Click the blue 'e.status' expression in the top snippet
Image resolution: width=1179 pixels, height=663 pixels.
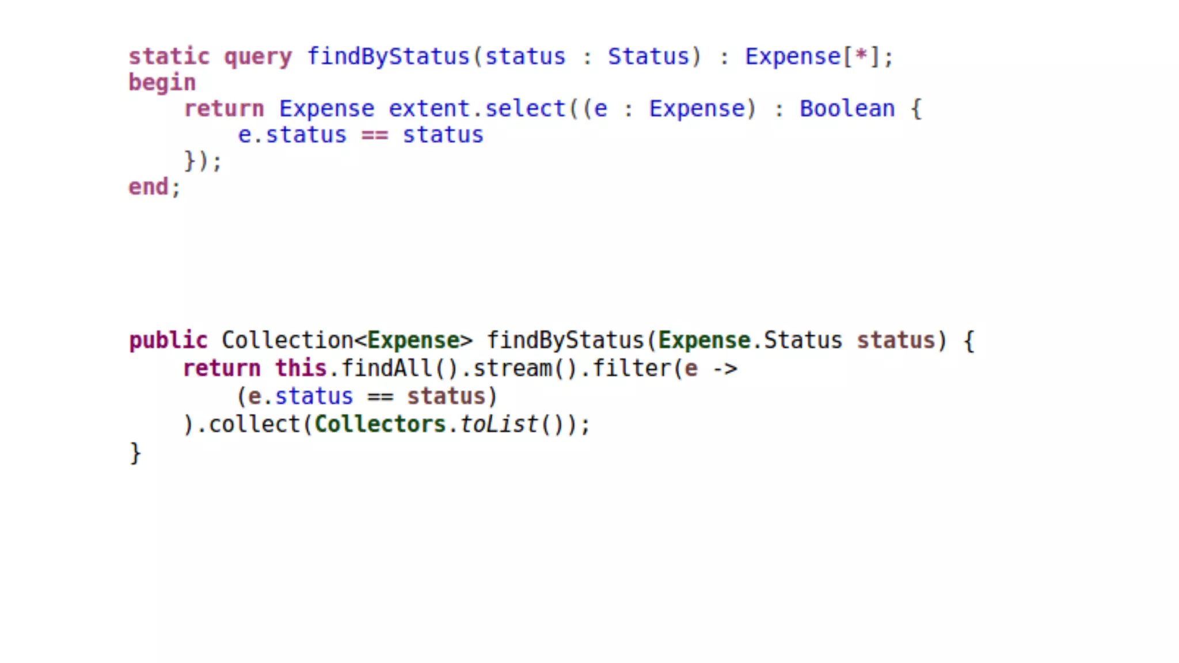coord(292,135)
